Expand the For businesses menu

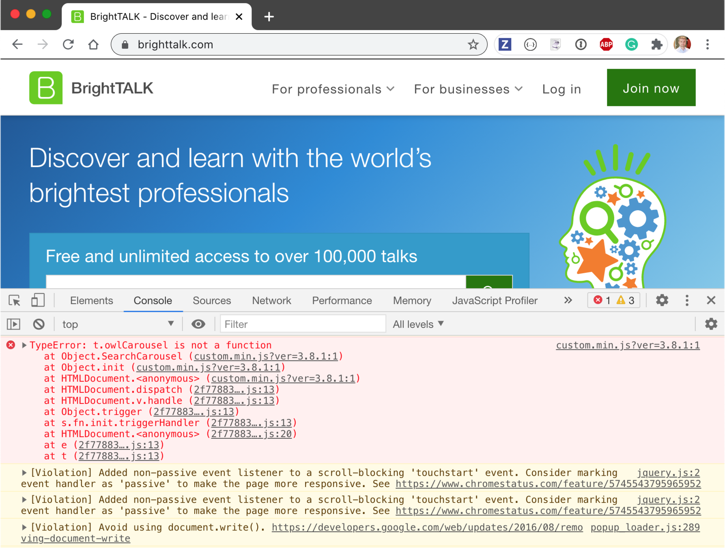coord(468,89)
